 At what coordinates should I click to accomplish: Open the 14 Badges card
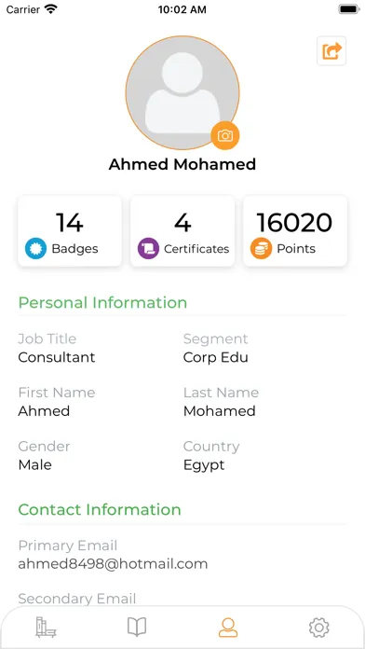[70, 231]
